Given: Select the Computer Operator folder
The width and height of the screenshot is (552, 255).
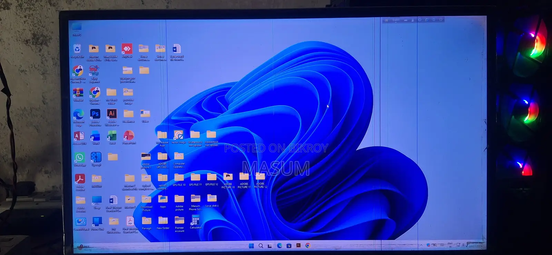Looking at the screenshot, I should pos(179,160).
